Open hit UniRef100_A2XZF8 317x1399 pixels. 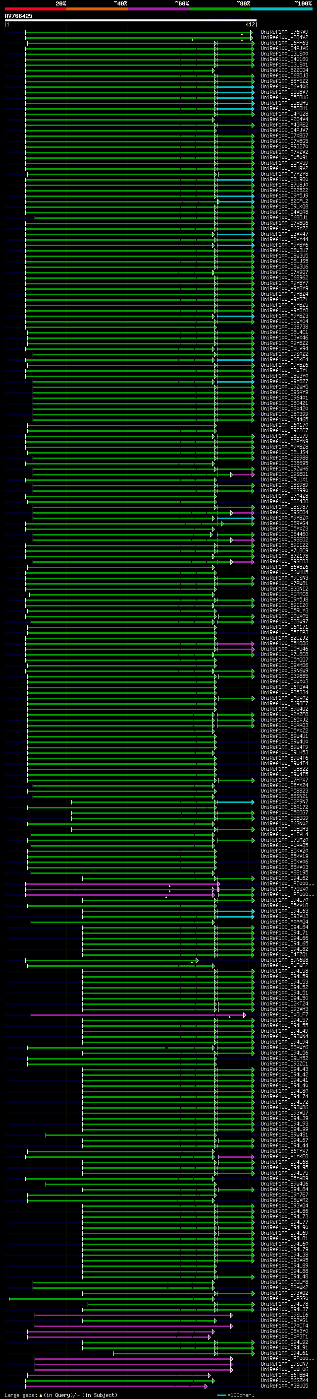[284, 714]
